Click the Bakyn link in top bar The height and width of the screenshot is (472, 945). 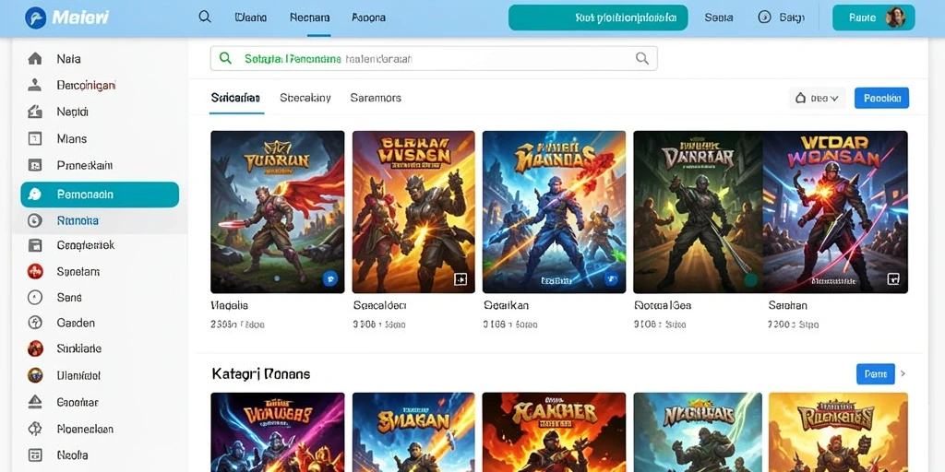(792, 18)
